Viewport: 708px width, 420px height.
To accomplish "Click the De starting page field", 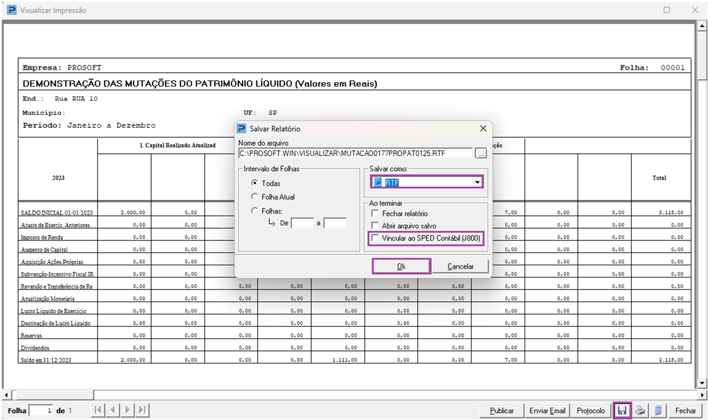I will click(x=302, y=223).
